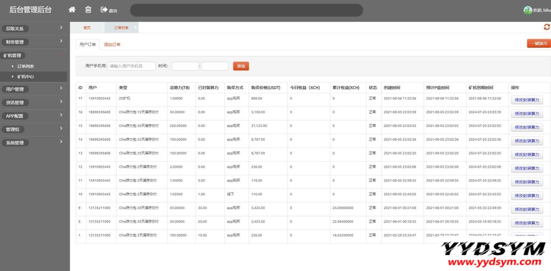Screen dimensions: 551x271
Task: Focus the 用户手机号 input field
Action: (x=132, y=66)
